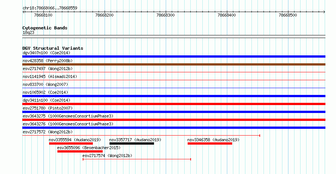Open nsv428358 (Perry2008b) variant label
Screen dimensions: 336x174
[48, 61]
